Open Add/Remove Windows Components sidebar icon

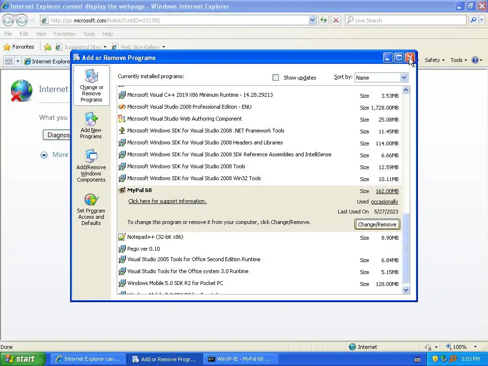pos(91,156)
